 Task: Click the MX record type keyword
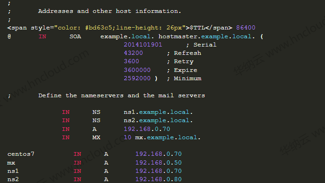(96, 137)
